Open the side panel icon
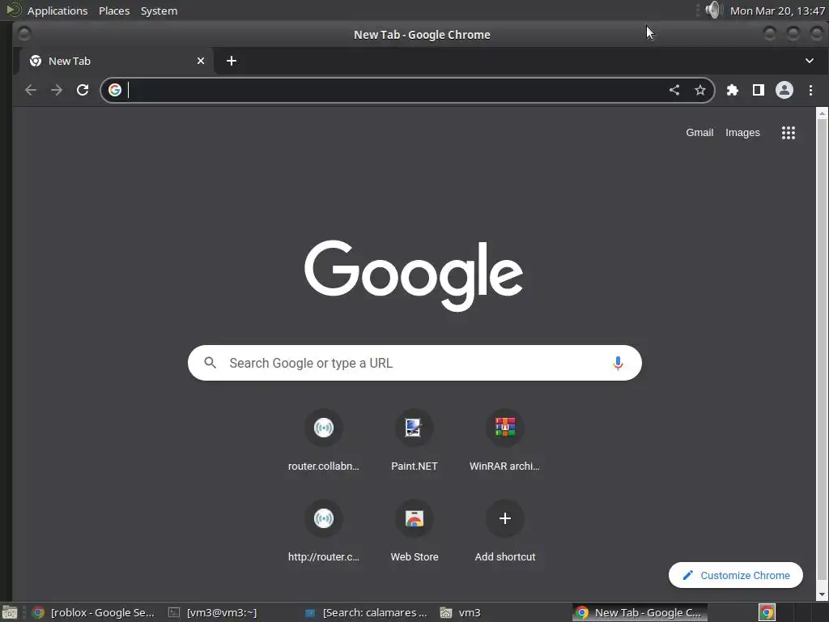The width and height of the screenshot is (829, 622). coord(758,90)
